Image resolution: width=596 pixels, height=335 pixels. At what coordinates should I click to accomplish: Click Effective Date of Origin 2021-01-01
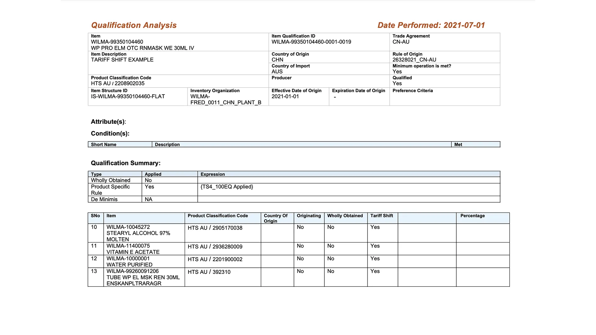(285, 96)
